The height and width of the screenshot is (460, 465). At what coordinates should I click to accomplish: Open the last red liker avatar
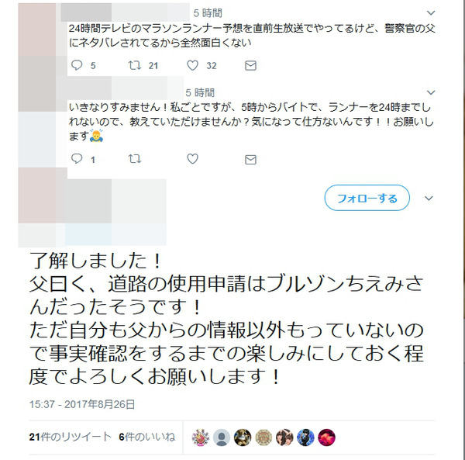(326, 438)
